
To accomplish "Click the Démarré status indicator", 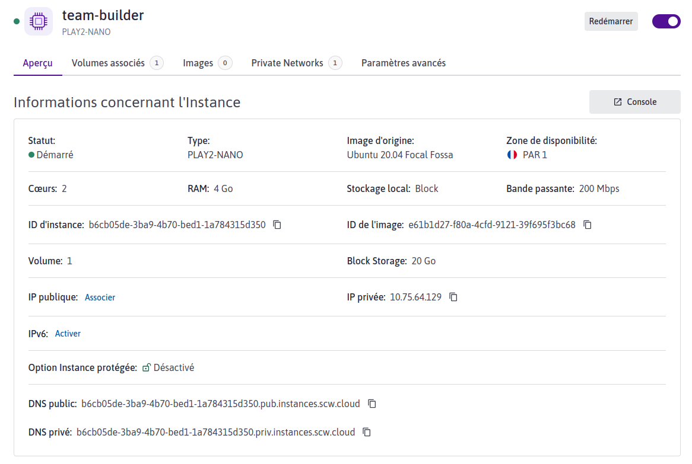I will click(x=50, y=155).
